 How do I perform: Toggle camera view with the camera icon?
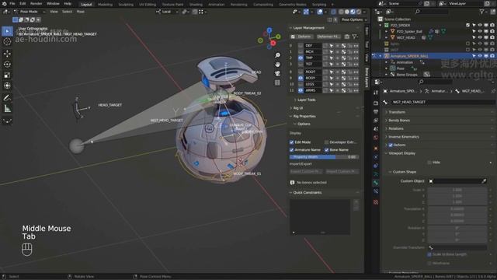point(277,73)
